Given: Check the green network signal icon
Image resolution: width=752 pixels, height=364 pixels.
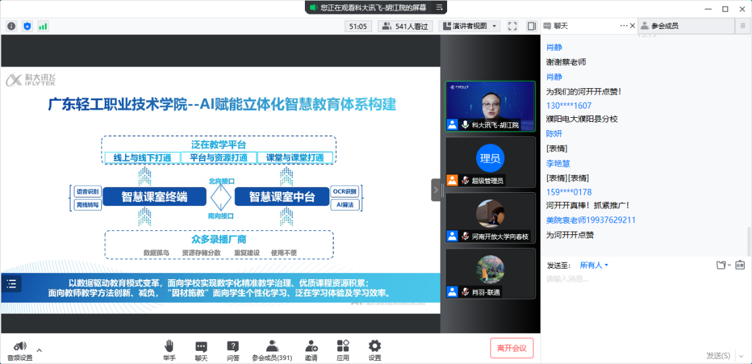Looking at the screenshot, I should click(43, 26).
